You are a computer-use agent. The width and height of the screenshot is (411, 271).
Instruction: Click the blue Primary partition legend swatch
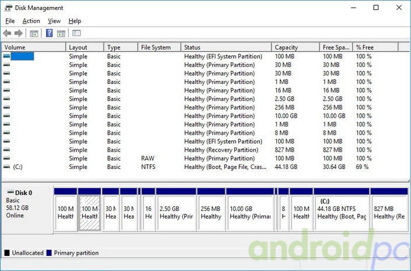pyautogui.click(x=48, y=253)
